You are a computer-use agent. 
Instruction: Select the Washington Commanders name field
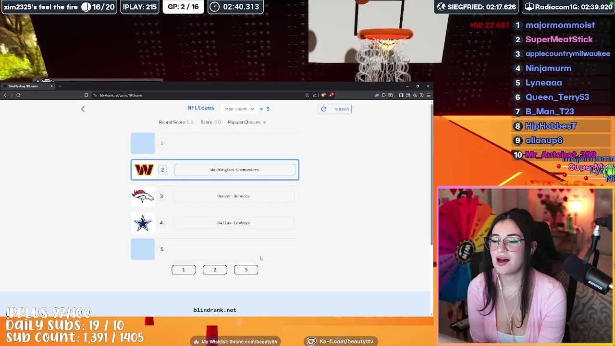234,170
